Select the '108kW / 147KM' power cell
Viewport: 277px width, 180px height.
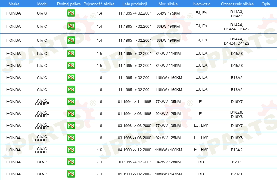pyautogui.click(x=168, y=174)
